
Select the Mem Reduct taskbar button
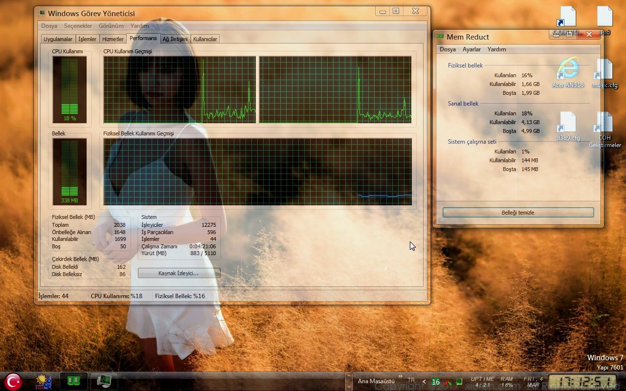point(74,381)
